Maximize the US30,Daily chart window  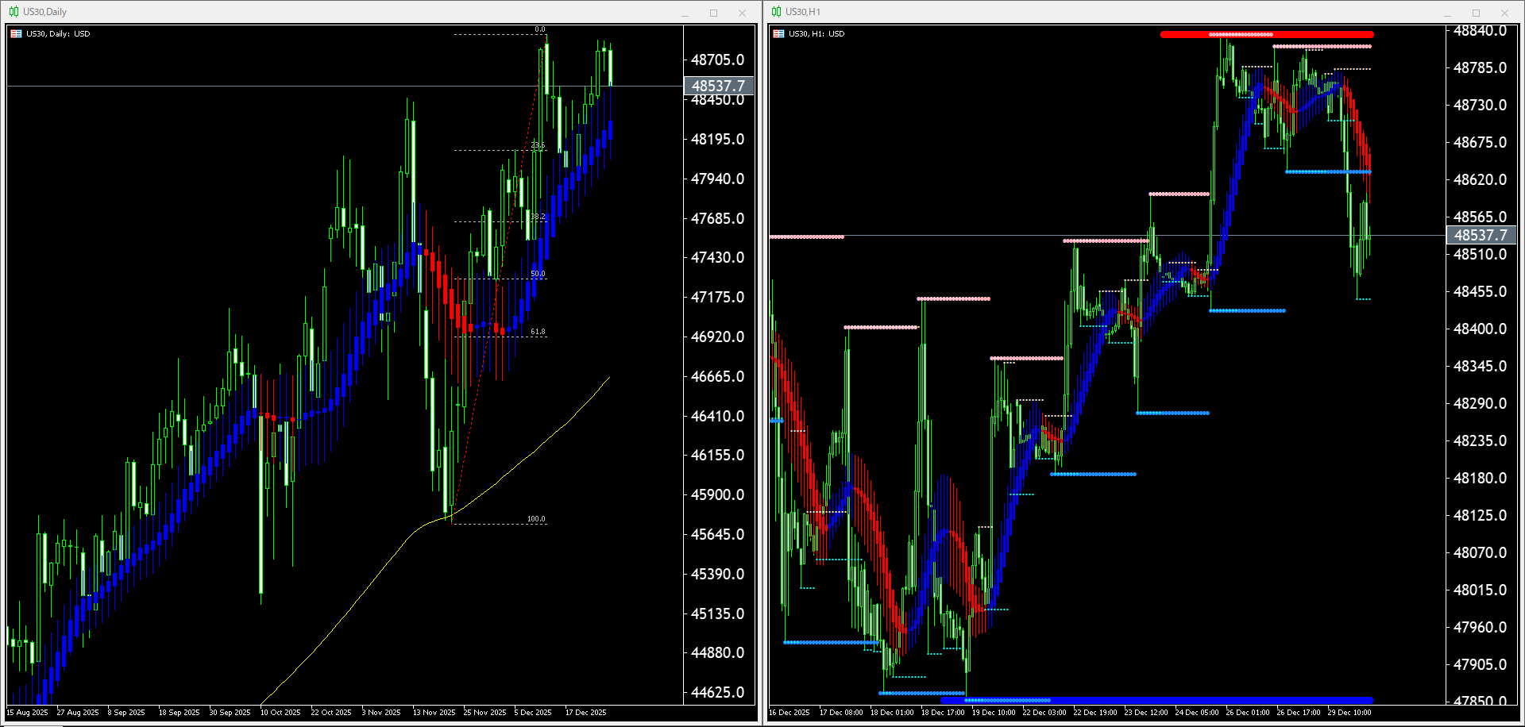[714, 13]
